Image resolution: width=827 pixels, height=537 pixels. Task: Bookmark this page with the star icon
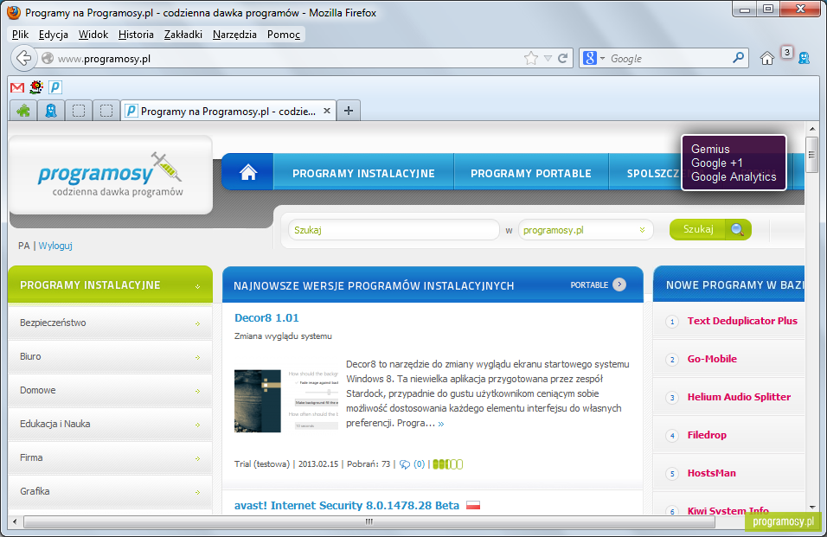[x=530, y=58]
